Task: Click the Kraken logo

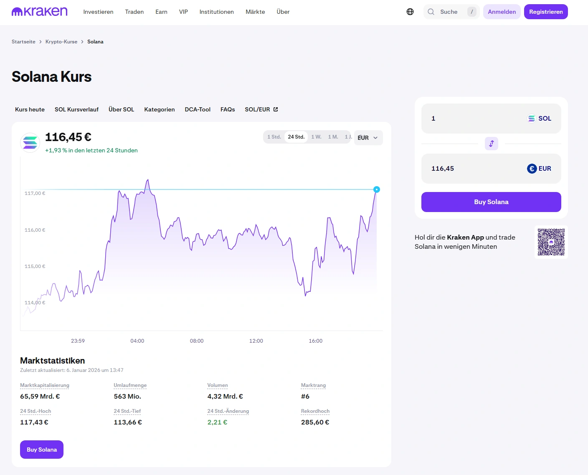Action: [x=39, y=12]
